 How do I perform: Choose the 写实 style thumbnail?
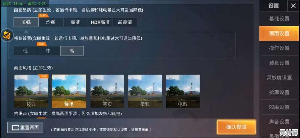[x=107, y=91]
